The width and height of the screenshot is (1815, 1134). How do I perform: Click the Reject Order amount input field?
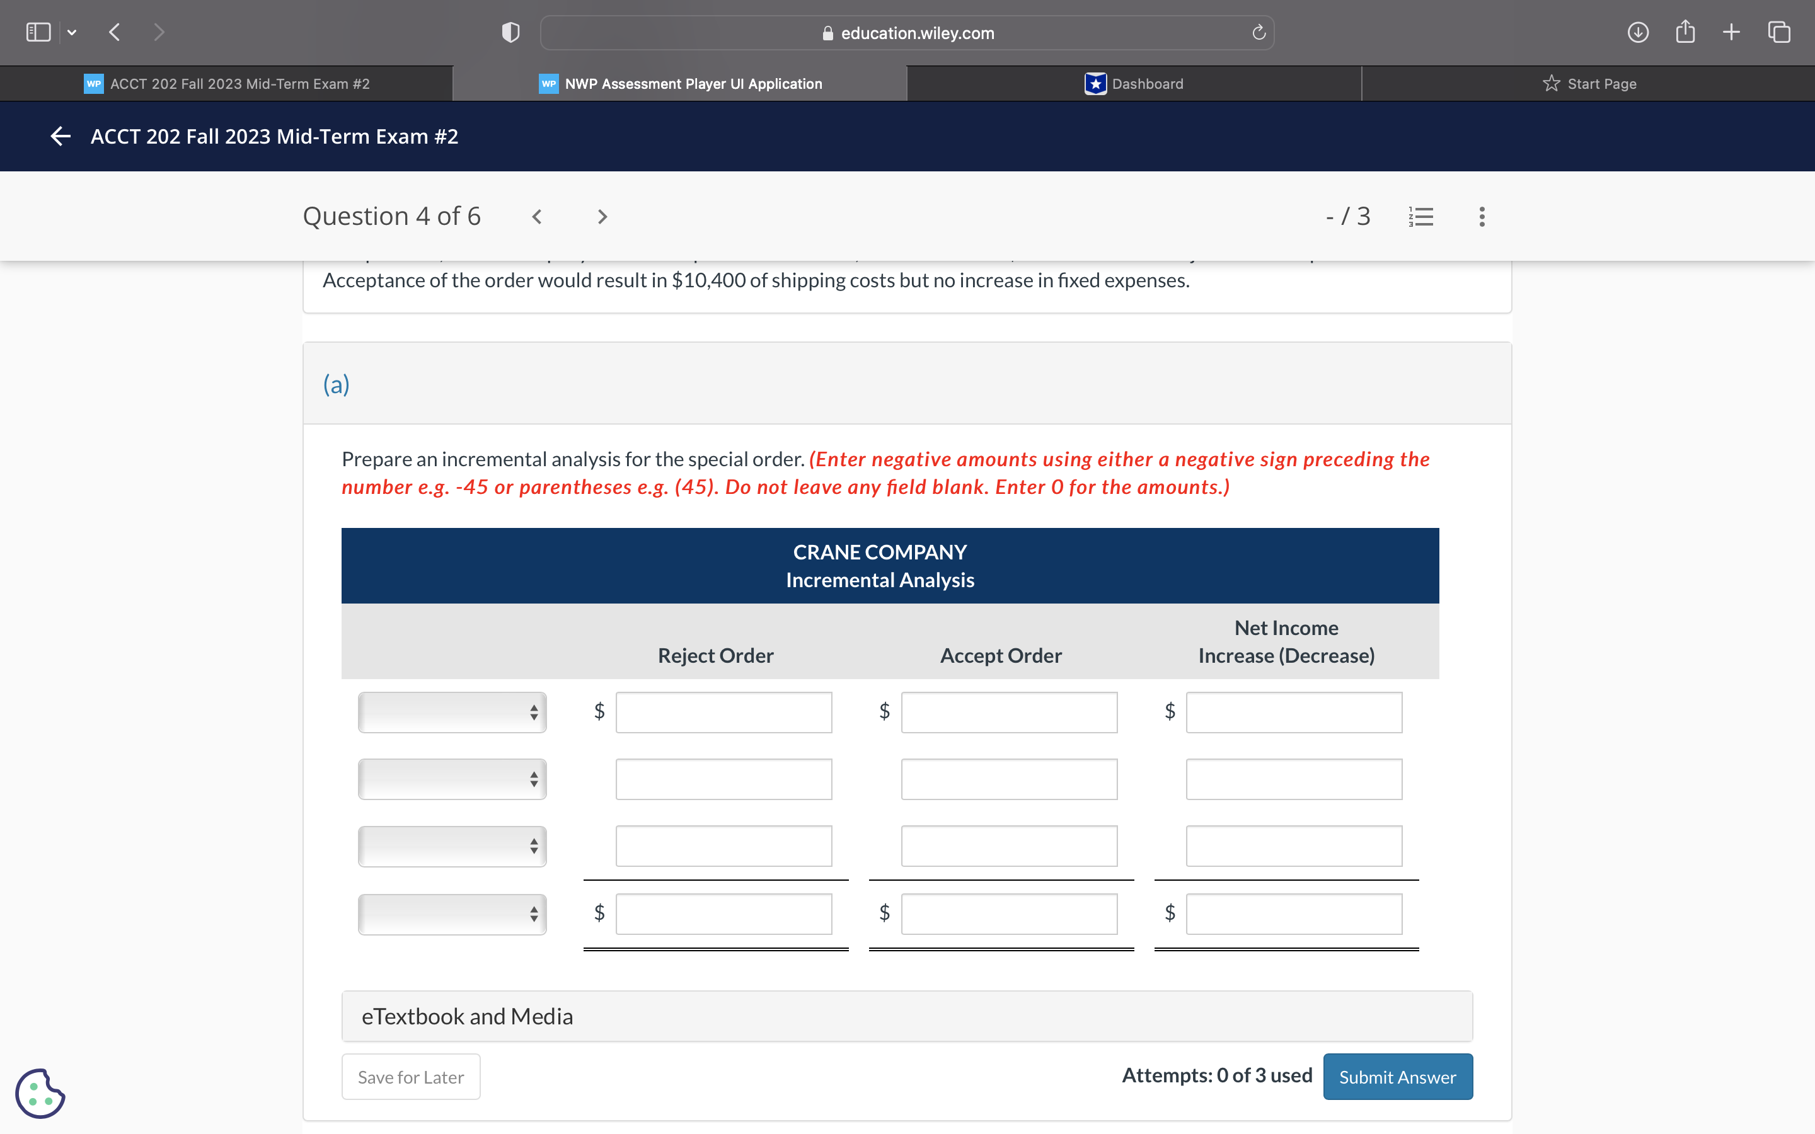click(722, 712)
